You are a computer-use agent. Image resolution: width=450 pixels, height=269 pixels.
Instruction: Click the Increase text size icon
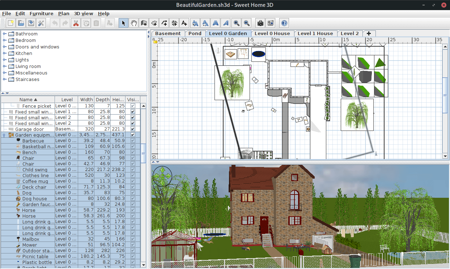click(x=195, y=23)
